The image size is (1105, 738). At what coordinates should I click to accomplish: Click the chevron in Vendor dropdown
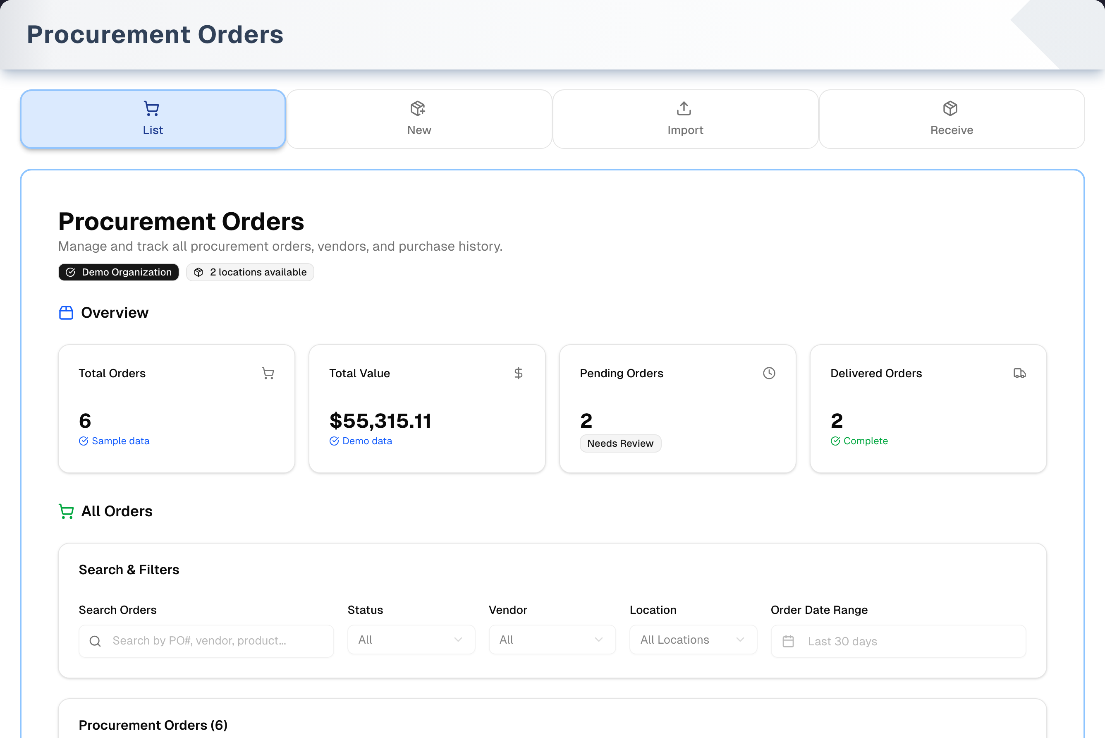(x=599, y=640)
